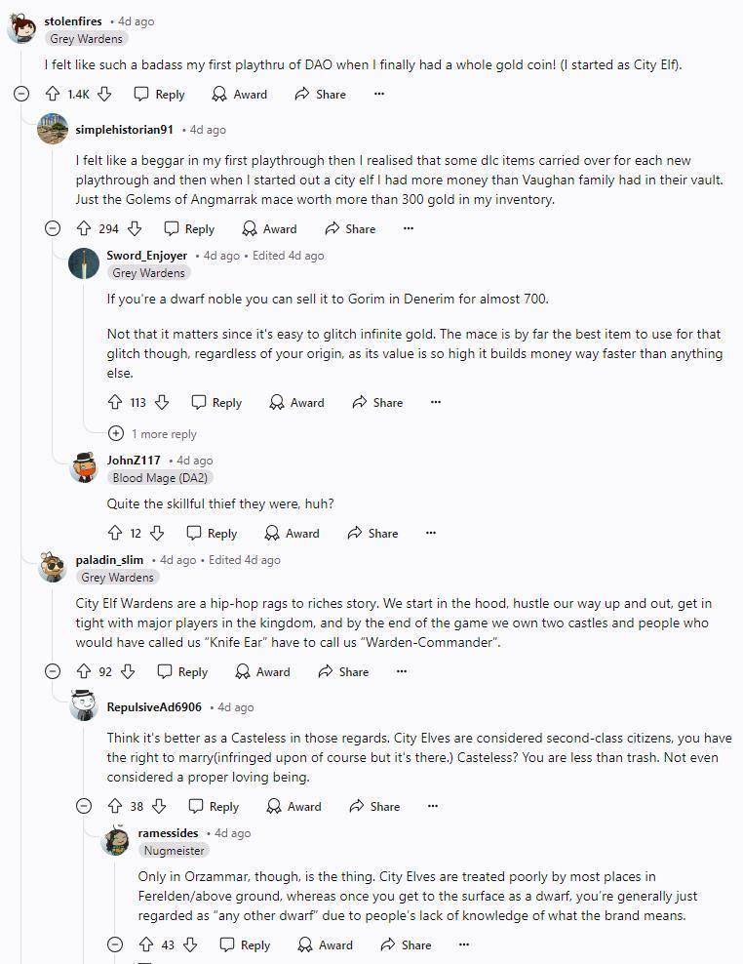Open ramessides' profile username

coord(168,833)
